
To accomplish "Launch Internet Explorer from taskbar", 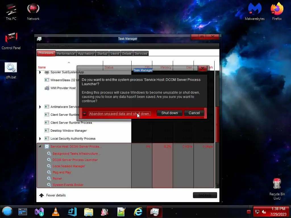I will [138, 212].
